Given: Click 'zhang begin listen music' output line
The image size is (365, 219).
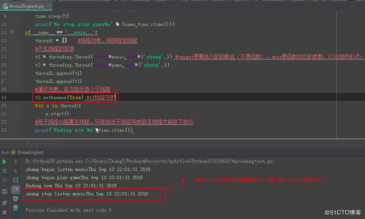Looking at the screenshot, I should 88,169.
